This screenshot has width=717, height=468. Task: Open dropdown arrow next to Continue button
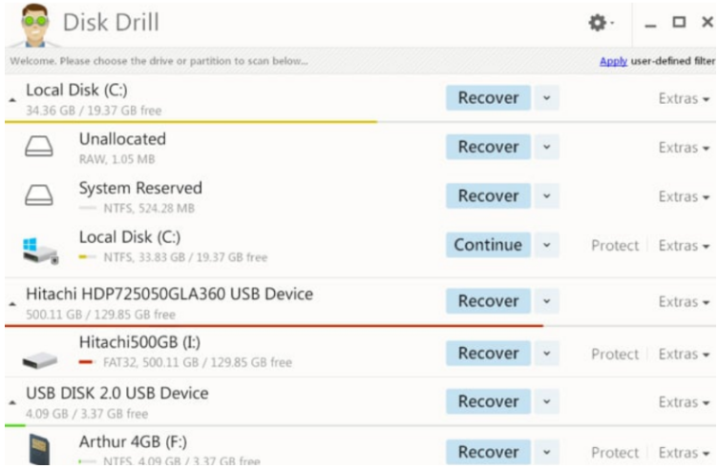click(x=546, y=245)
